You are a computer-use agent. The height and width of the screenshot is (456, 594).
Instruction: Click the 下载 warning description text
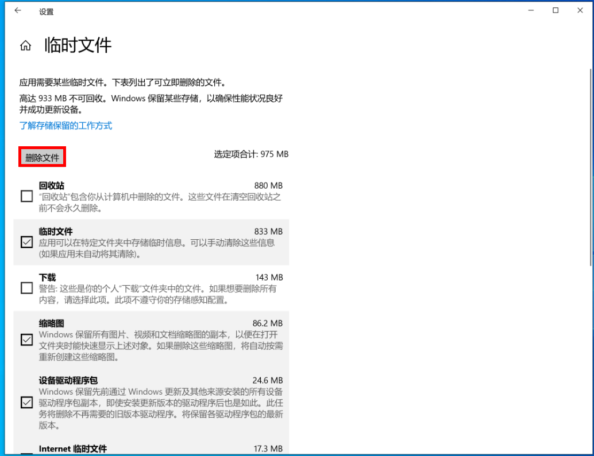(x=157, y=294)
